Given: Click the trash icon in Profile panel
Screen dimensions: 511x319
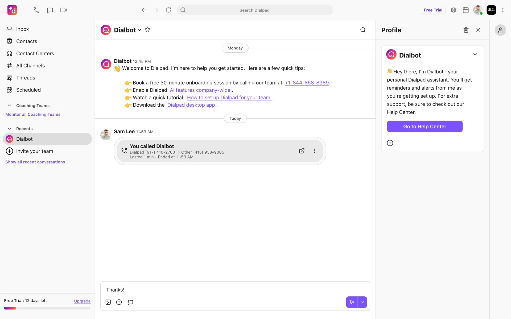Looking at the screenshot, I should (x=466, y=30).
